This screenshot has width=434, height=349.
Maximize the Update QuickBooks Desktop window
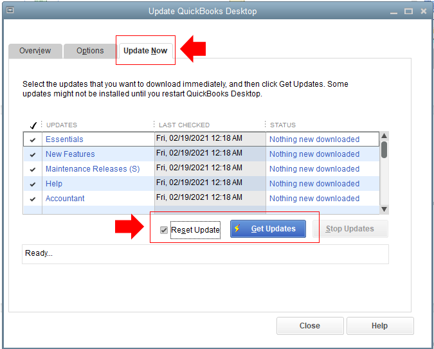[x=408, y=12]
